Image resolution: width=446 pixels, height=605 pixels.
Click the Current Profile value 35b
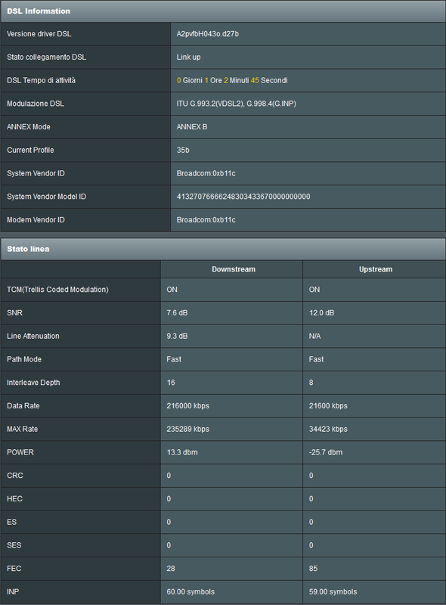pos(183,150)
